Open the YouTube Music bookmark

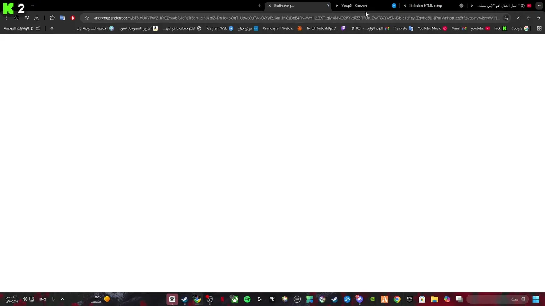pyautogui.click(x=432, y=28)
